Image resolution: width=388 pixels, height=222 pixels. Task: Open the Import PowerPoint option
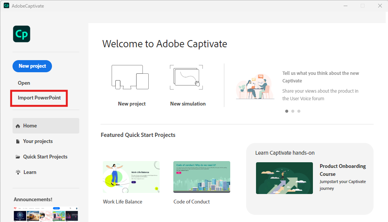[x=39, y=98]
